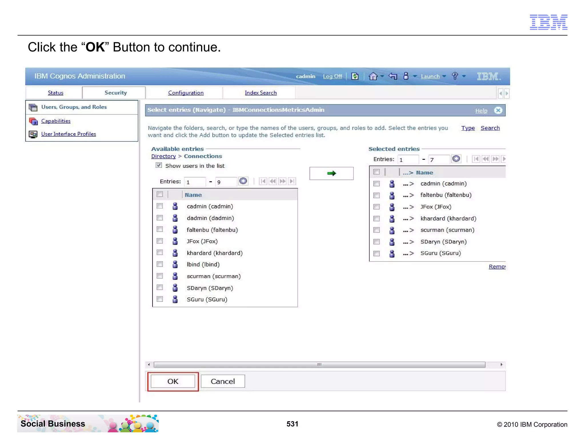Click the Capabilities icon in sidebar
The height and width of the screenshot is (439, 585).
tap(33, 121)
